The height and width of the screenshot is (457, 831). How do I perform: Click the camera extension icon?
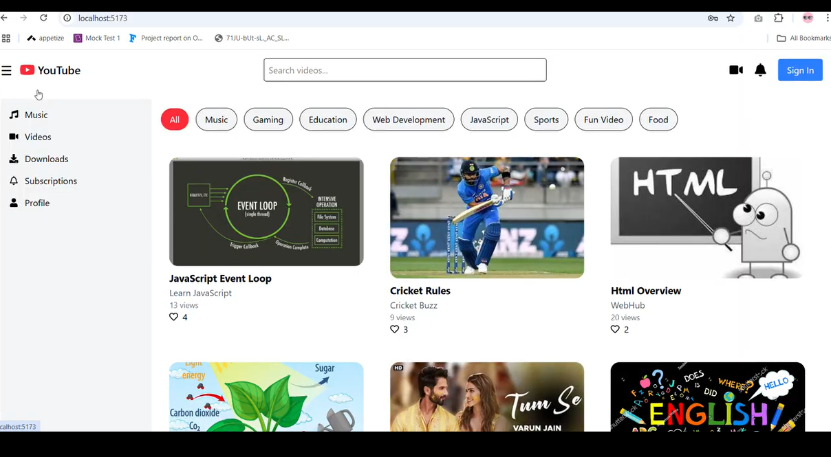[x=758, y=19]
